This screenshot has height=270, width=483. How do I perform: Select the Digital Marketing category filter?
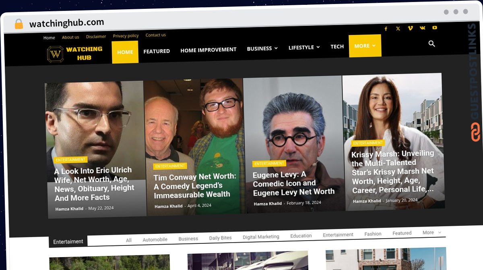(x=261, y=237)
